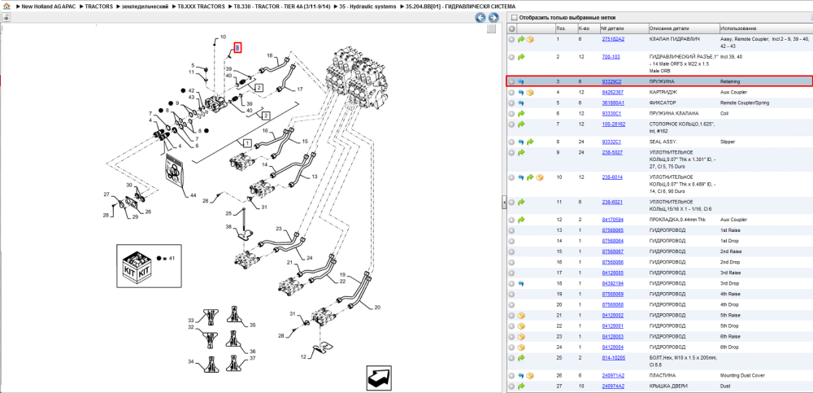This screenshot has width=813, height=393.
Task: Click the '1st Raise' usage cell
Action: [x=730, y=230]
